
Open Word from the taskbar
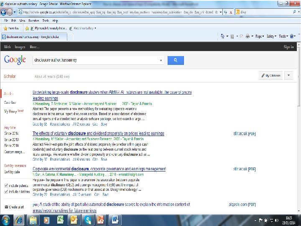115,220
